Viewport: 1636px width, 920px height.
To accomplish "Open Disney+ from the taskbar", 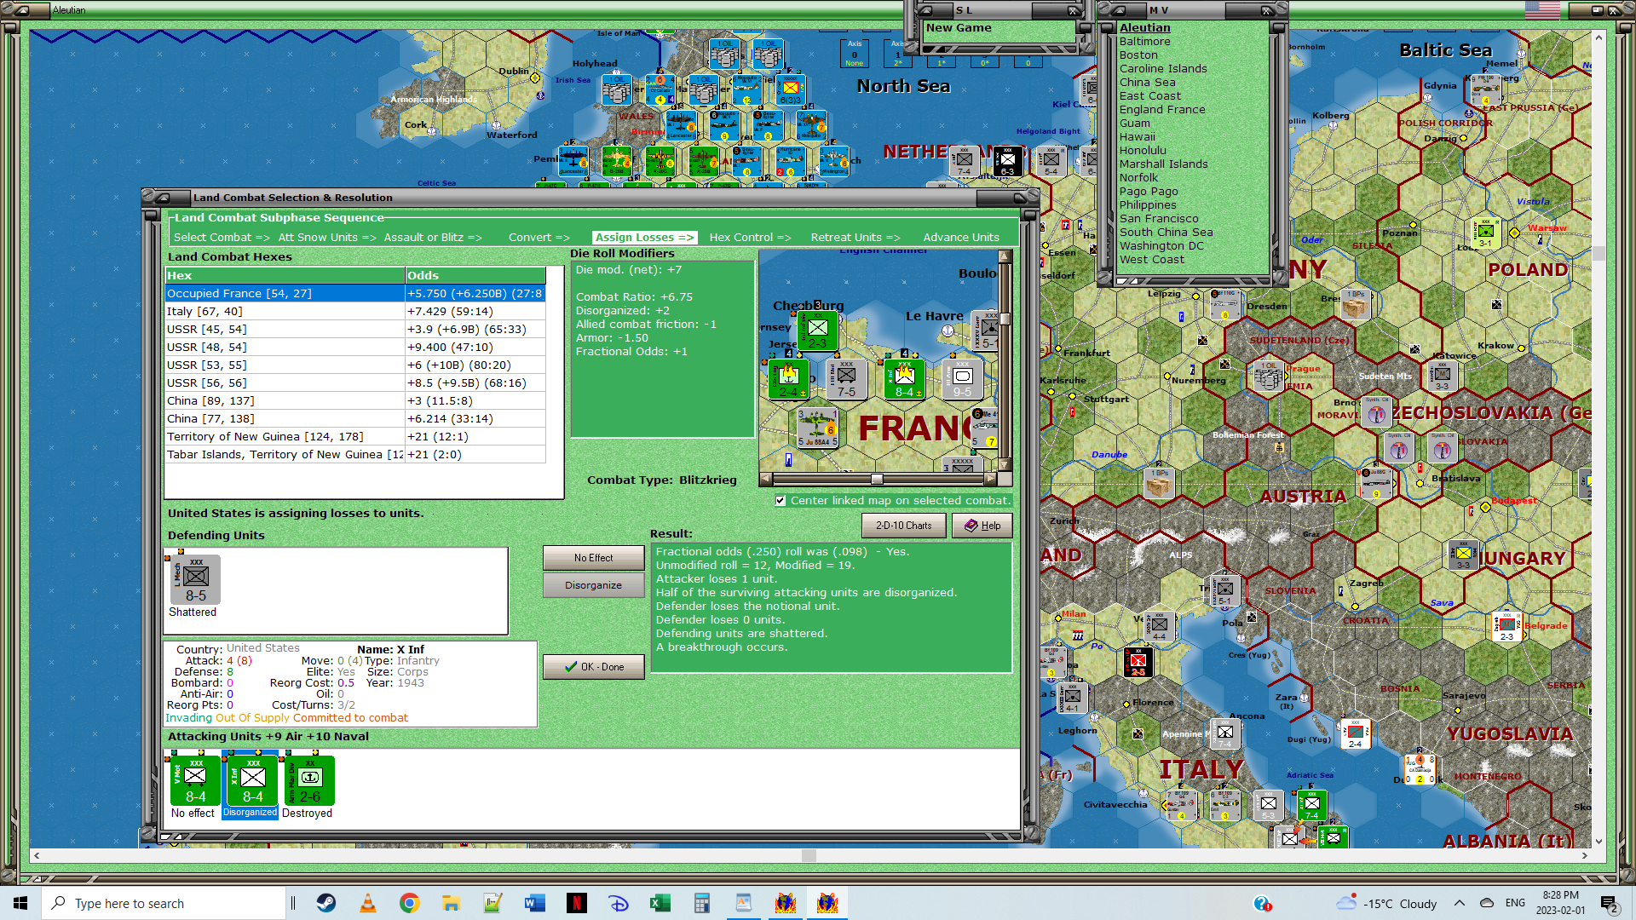I will coord(619,903).
